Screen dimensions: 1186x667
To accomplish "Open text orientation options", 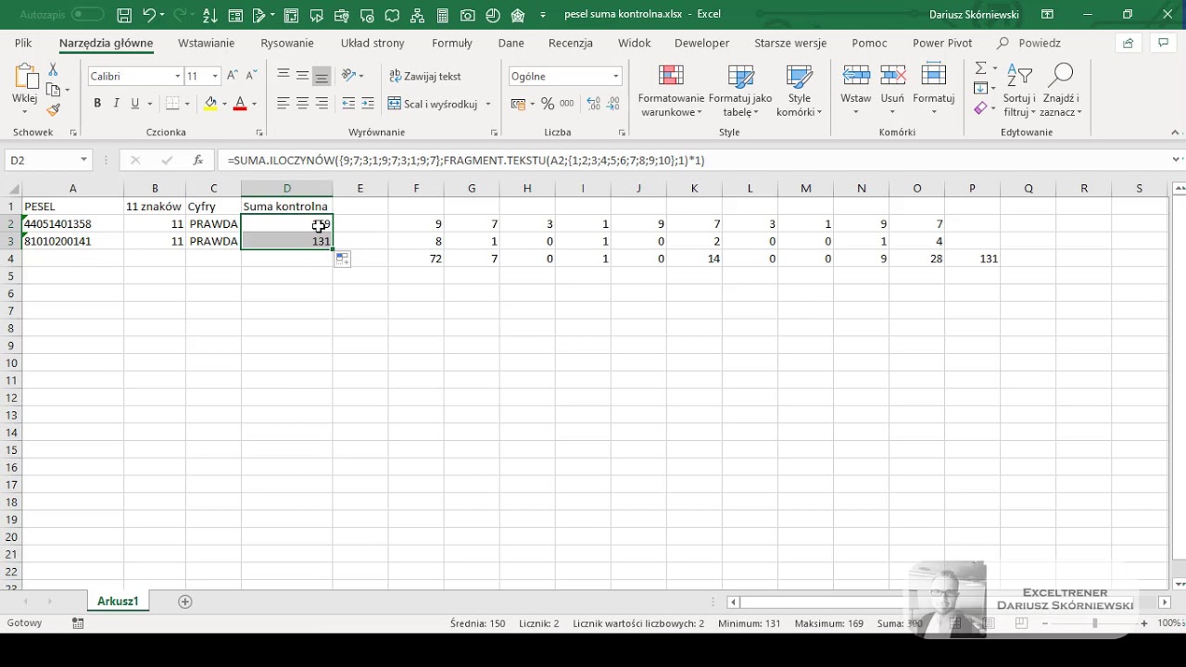I will (x=352, y=76).
